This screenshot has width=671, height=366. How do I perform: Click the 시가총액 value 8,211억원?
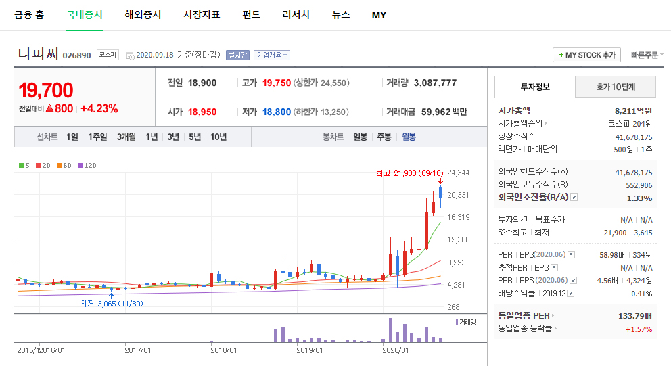tap(633, 111)
